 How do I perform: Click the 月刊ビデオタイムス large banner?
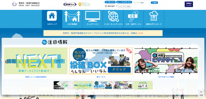pyautogui.click(x=166, y=61)
